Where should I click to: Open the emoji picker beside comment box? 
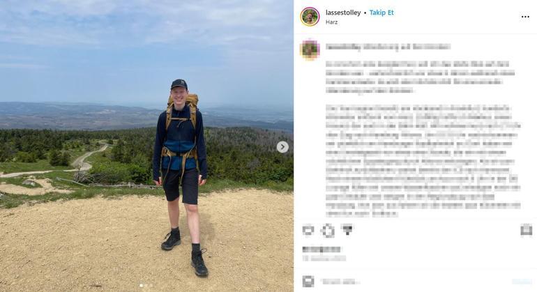click(308, 282)
